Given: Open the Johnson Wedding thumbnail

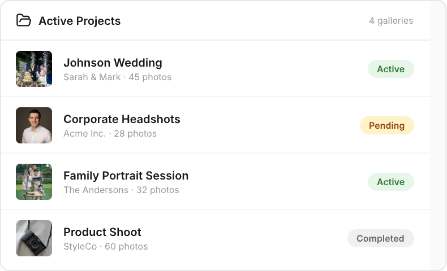Looking at the screenshot, I should [34, 69].
